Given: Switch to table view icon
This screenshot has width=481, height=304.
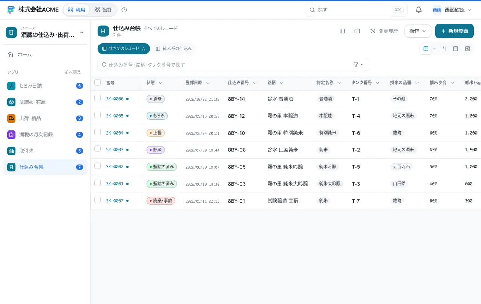Looking at the screenshot, I should 426,49.
